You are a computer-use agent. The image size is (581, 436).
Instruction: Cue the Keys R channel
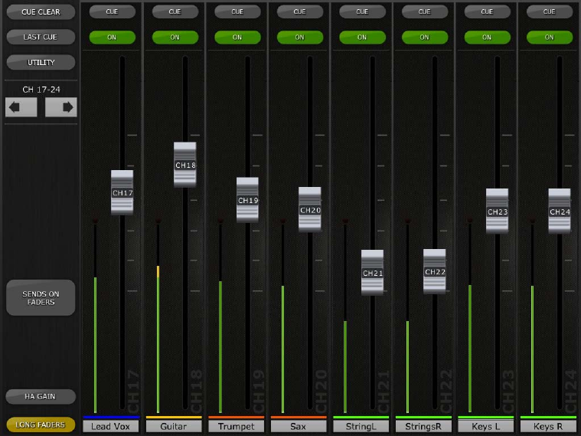click(550, 11)
